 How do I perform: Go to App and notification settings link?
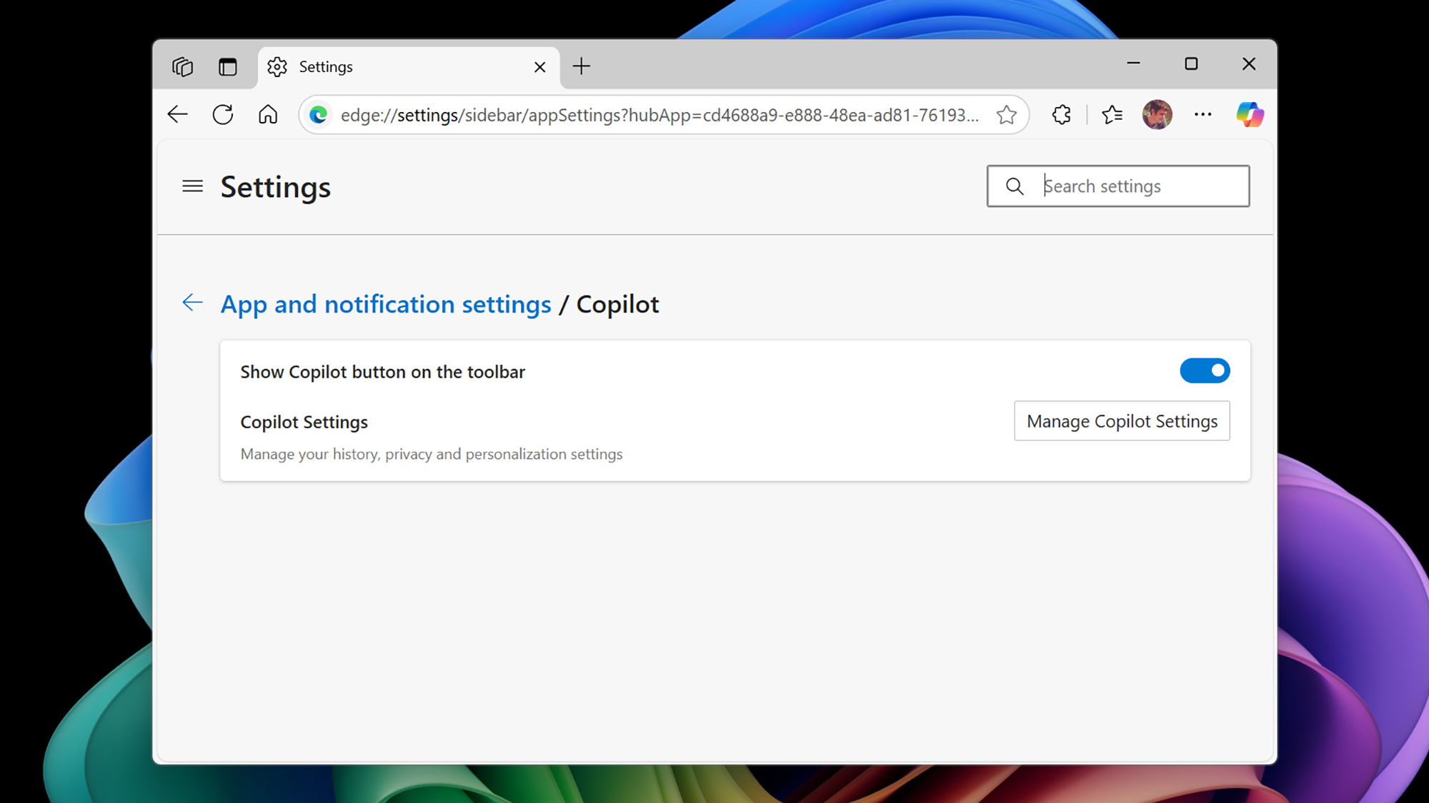pos(386,304)
